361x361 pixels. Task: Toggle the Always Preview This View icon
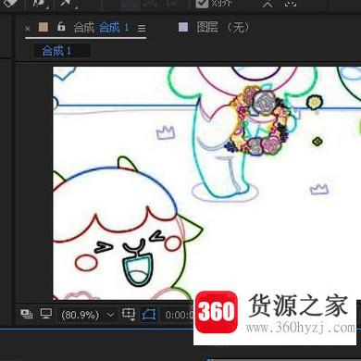[x=27, y=314]
